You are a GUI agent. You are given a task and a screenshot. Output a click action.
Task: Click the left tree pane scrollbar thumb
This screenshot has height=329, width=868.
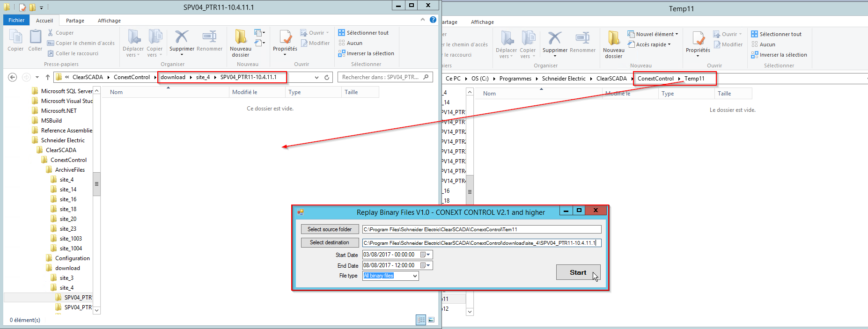[96, 183]
